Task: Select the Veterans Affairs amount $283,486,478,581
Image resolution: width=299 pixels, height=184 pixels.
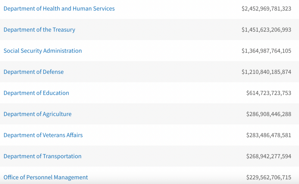Action: click(x=269, y=135)
